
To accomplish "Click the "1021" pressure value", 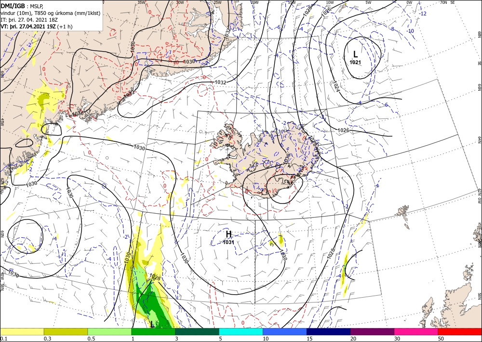I will click(x=355, y=62).
